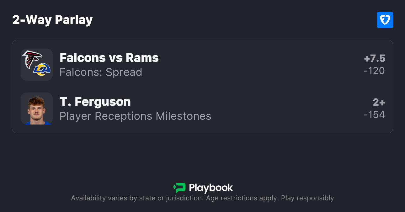Click the green Playbook logo icon
This screenshot has height=212, width=405.
pos(179,188)
